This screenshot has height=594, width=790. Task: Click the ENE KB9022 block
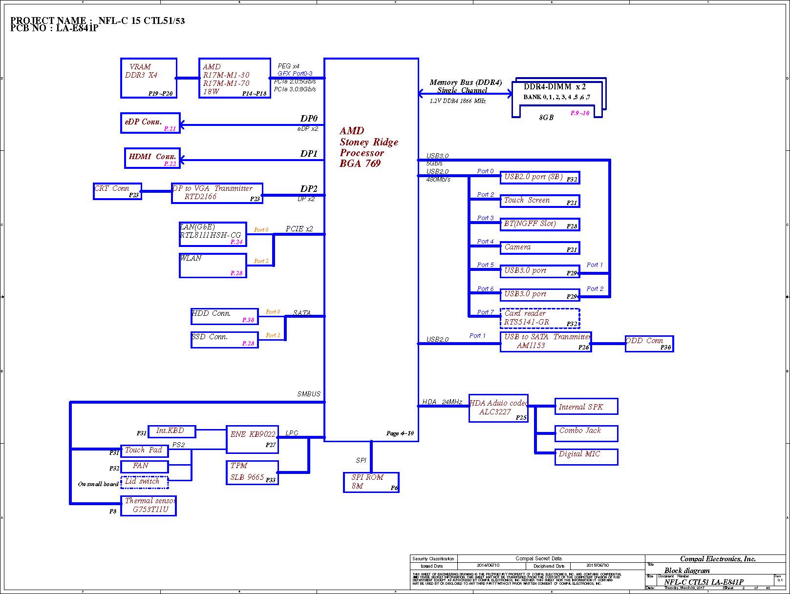[253, 439]
